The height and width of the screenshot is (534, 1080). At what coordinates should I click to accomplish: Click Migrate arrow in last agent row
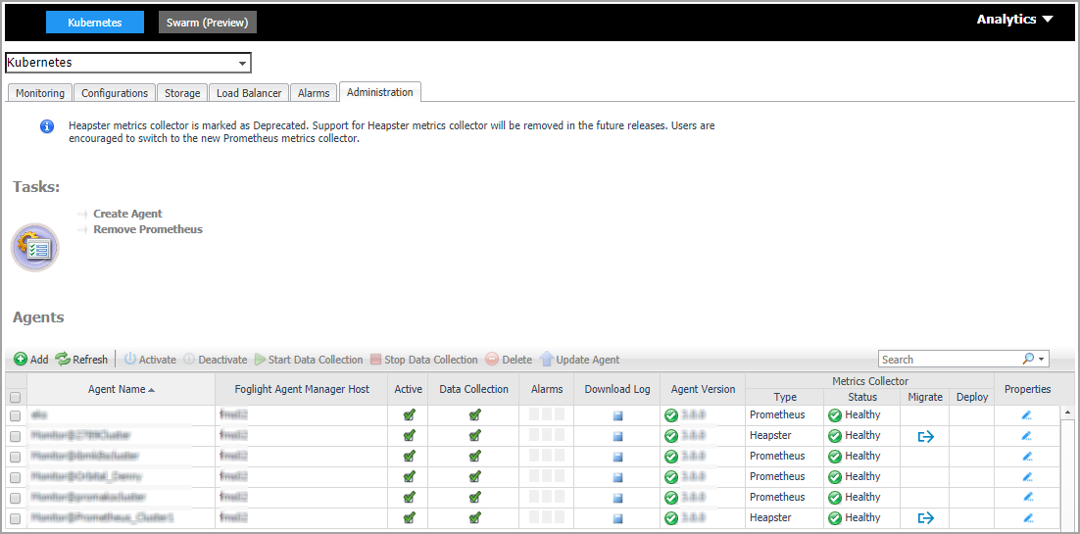point(925,518)
